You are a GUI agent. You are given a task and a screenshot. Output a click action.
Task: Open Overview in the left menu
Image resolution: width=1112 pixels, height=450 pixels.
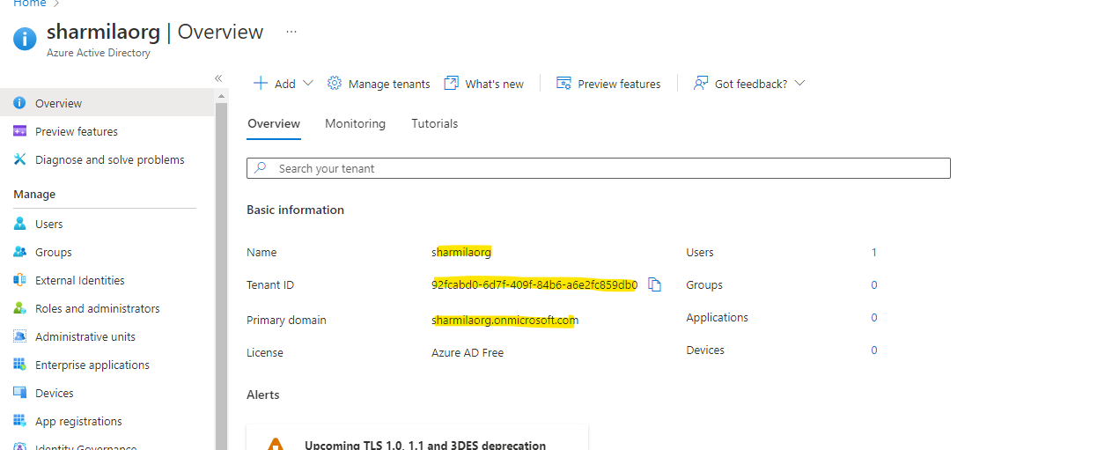point(107,103)
